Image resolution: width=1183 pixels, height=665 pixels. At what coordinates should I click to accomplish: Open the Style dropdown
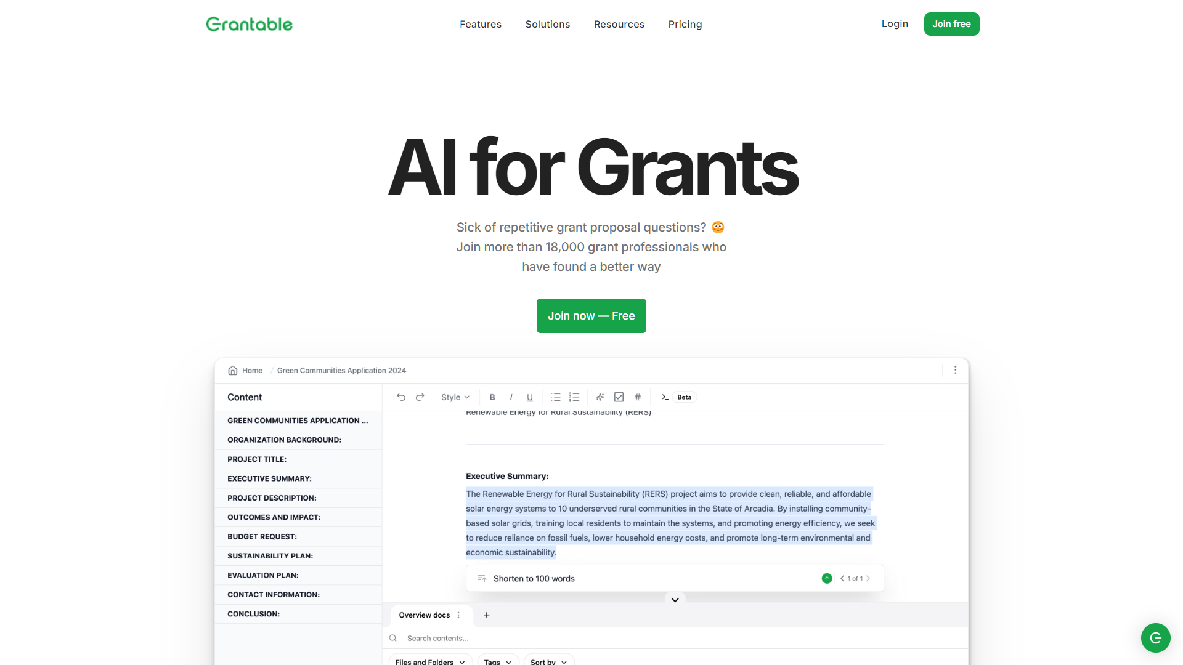point(455,397)
